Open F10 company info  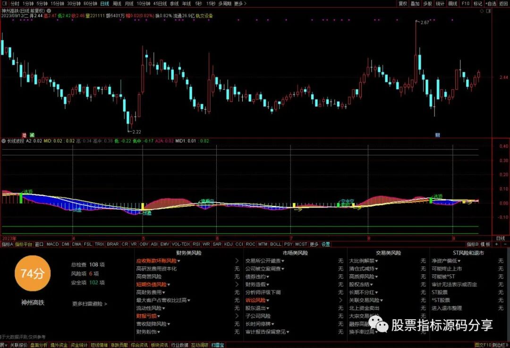pos(466,4)
